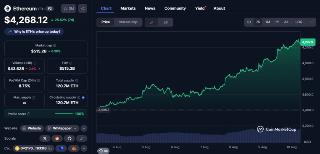Screen dimensions: 320x154
Task: Set chart range to All
Action: coord(286,22)
